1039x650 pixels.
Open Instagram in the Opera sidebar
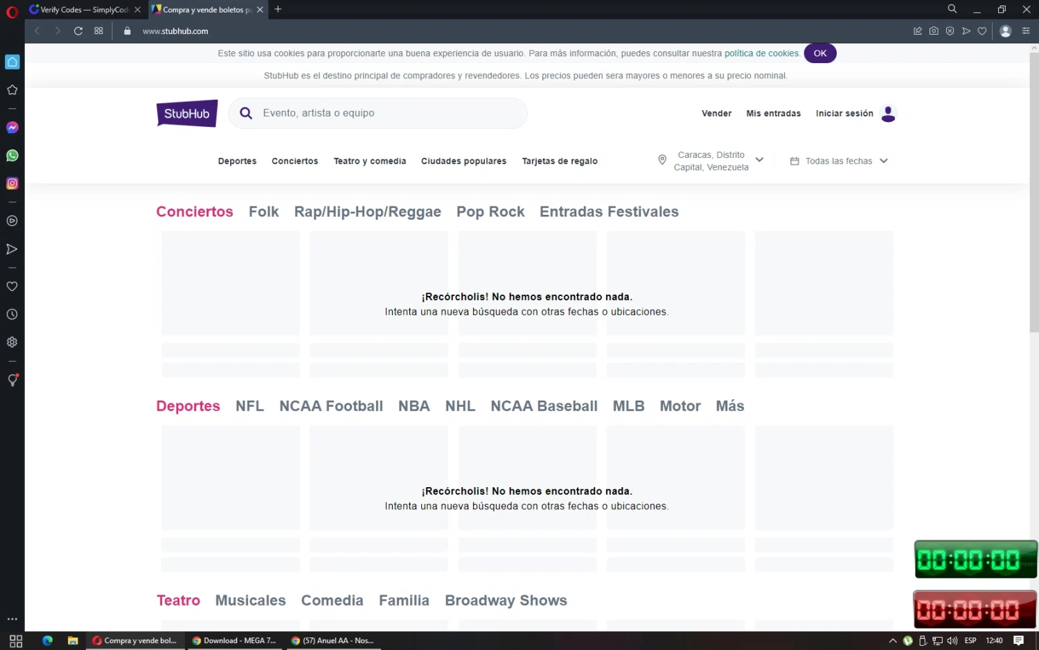click(x=12, y=183)
